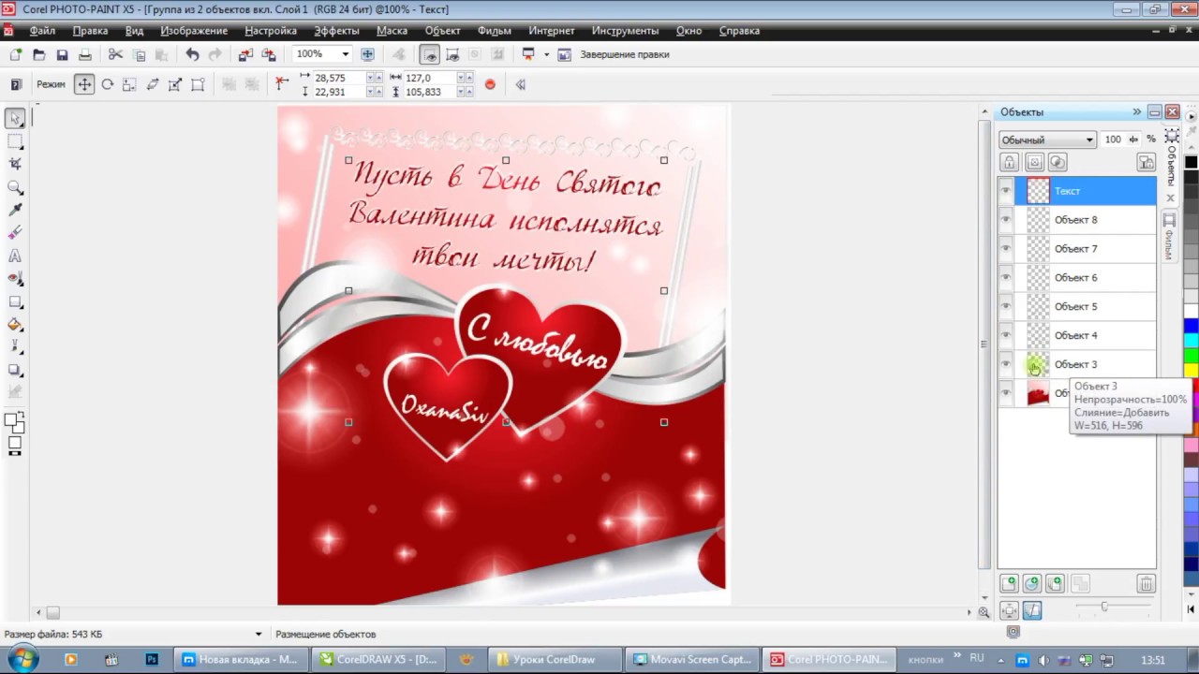The height and width of the screenshot is (674, 1199).
Task: Select the Drop Shadow tool
Action: click(x=15, y=371)
